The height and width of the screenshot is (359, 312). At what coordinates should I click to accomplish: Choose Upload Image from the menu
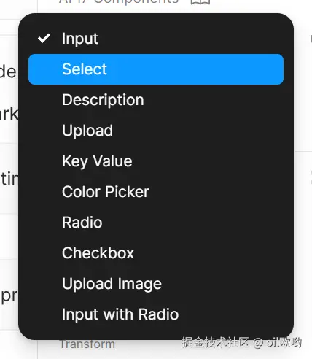click(x=156, y=284)
